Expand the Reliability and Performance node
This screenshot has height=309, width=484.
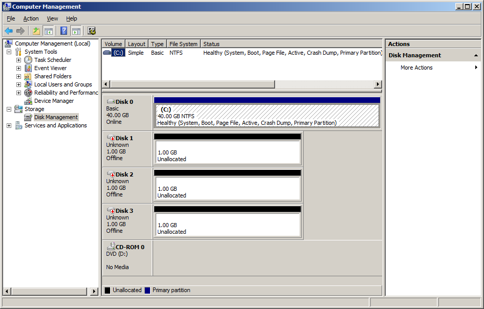point(18,93)
